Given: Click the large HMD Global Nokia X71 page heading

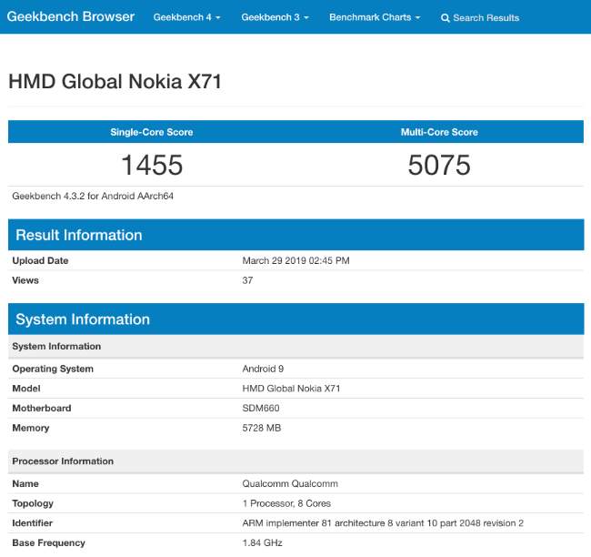Looking at the screenshot, I should pyautogui.click(x=115, y=82).
